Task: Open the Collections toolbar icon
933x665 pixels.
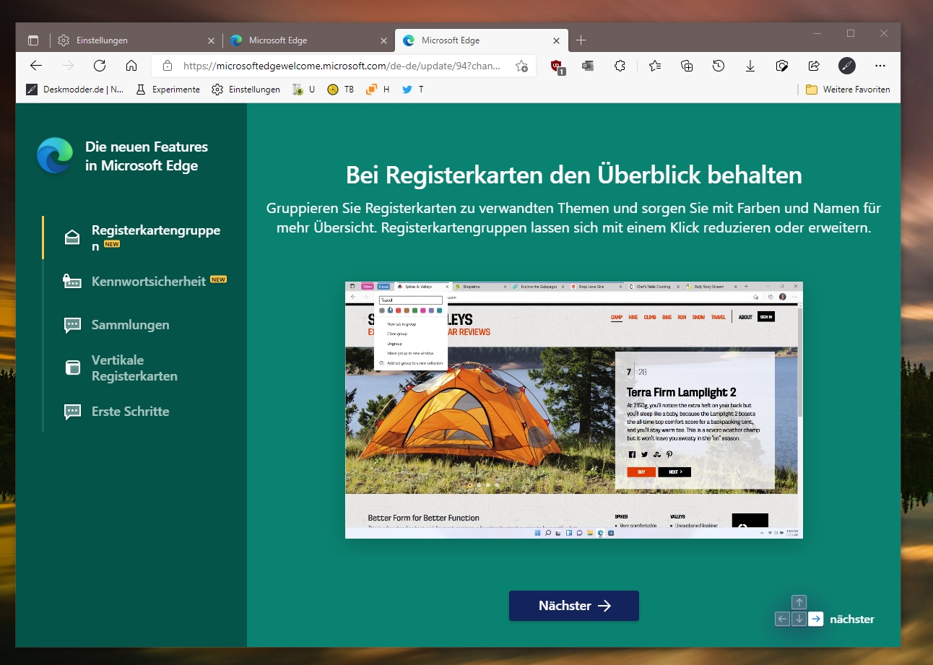Action: point(687,66)
